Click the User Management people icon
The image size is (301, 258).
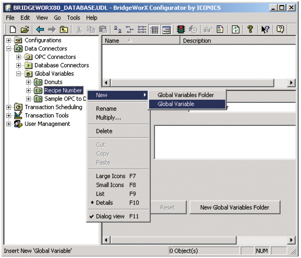pos(19,124)
